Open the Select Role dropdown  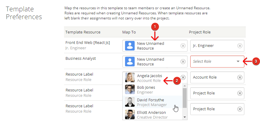tap(217, 62)
